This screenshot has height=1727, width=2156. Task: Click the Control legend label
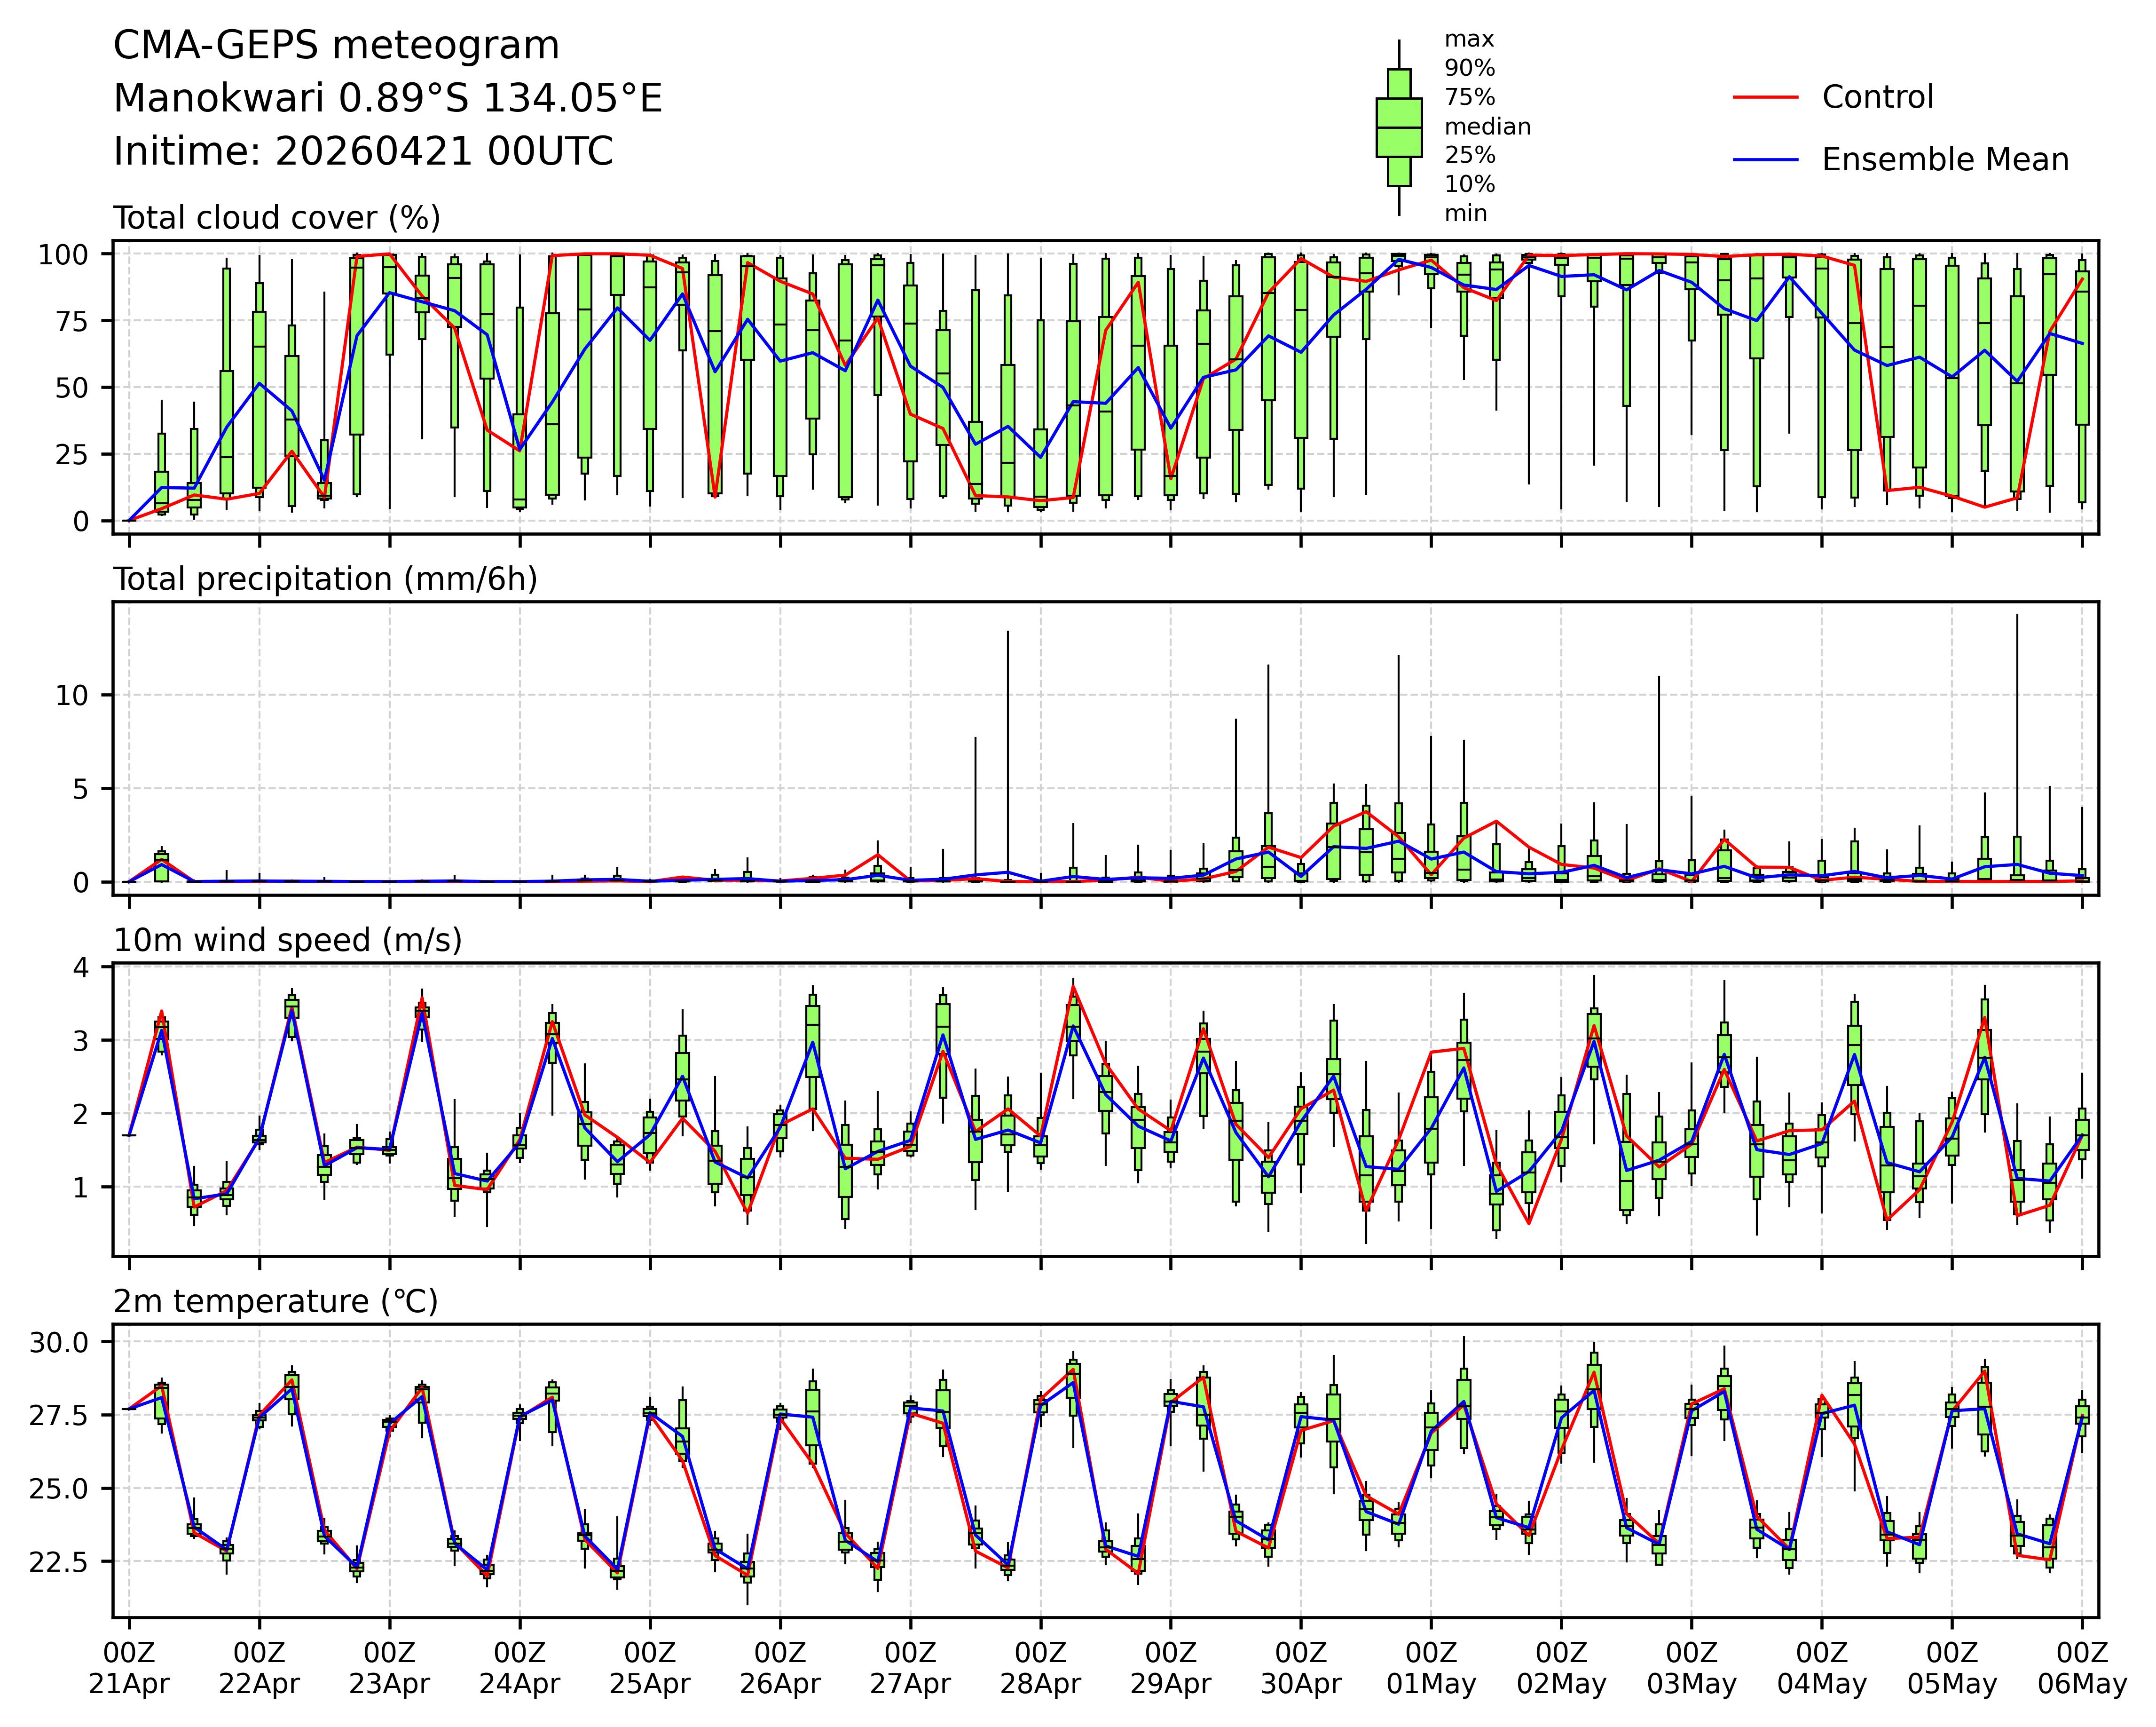tap(1877, 97)
